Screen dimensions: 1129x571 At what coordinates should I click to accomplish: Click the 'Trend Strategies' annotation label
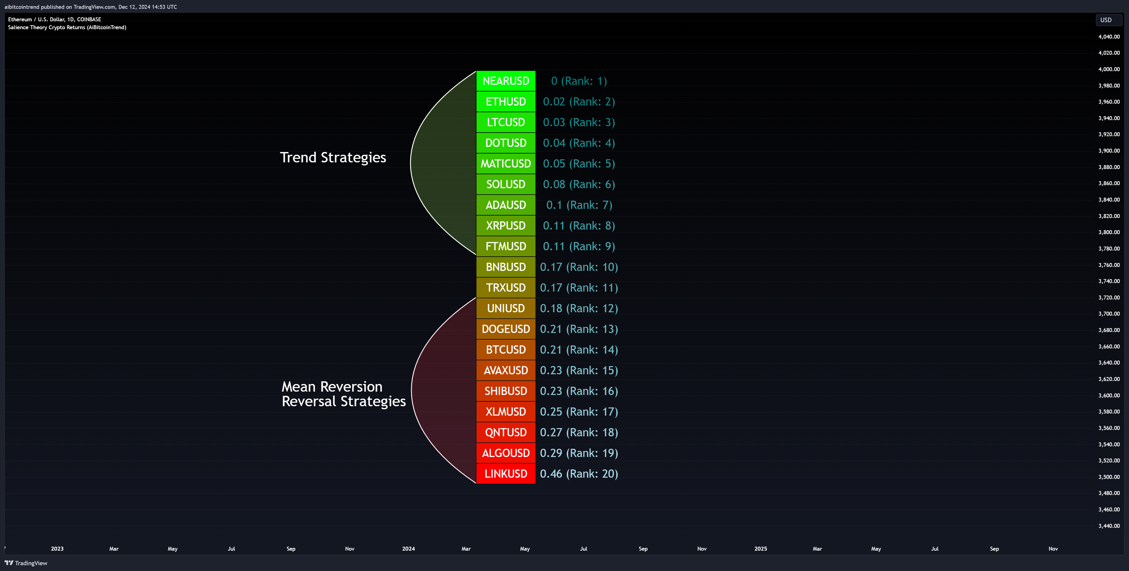point(333,157)
